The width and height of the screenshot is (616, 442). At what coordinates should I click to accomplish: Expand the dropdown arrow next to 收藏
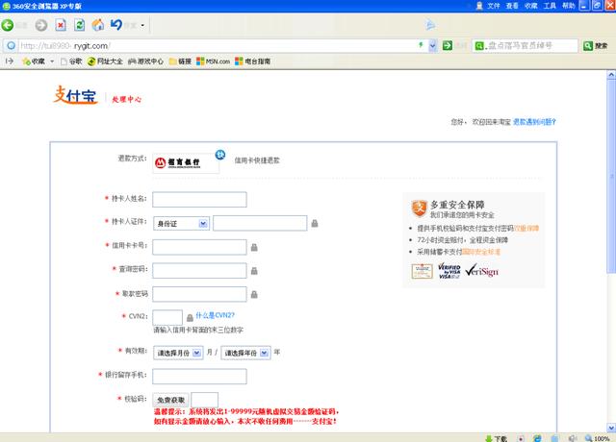[52, 61]
